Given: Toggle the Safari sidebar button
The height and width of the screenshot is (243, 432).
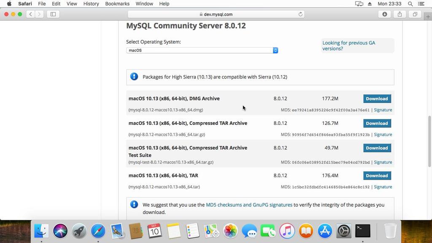Looking at the screenshot, I should 53,14.
